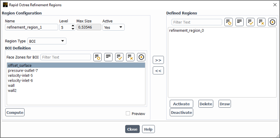Click the Deactivate button
Screen dimensions: 280x138
tap(181, 112)
